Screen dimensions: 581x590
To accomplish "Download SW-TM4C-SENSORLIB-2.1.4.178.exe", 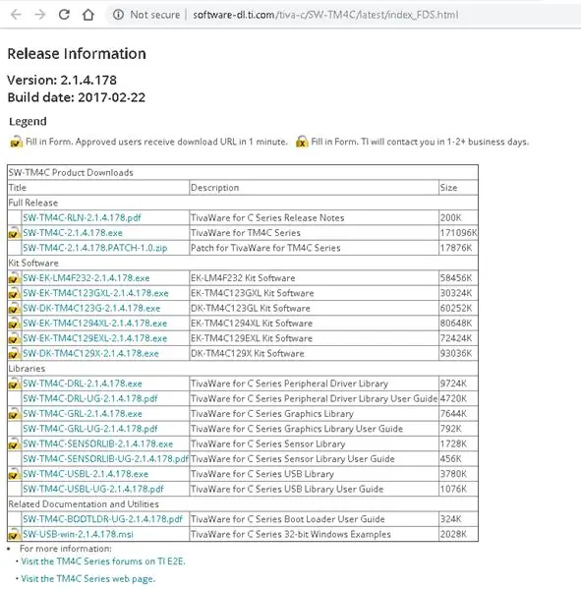I will 98,443.
